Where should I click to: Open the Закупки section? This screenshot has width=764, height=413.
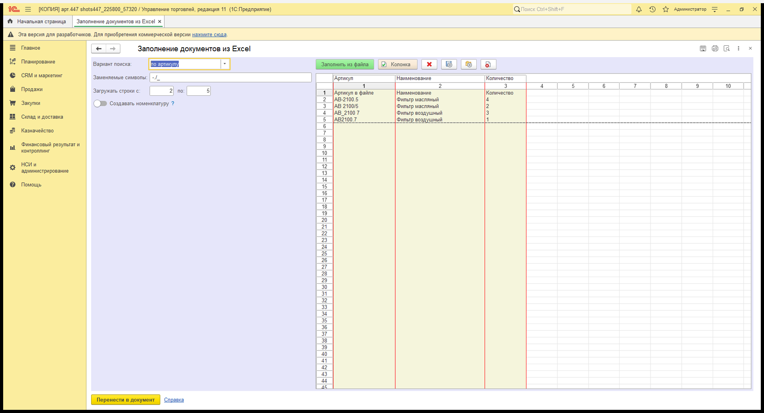pos(31,103)
